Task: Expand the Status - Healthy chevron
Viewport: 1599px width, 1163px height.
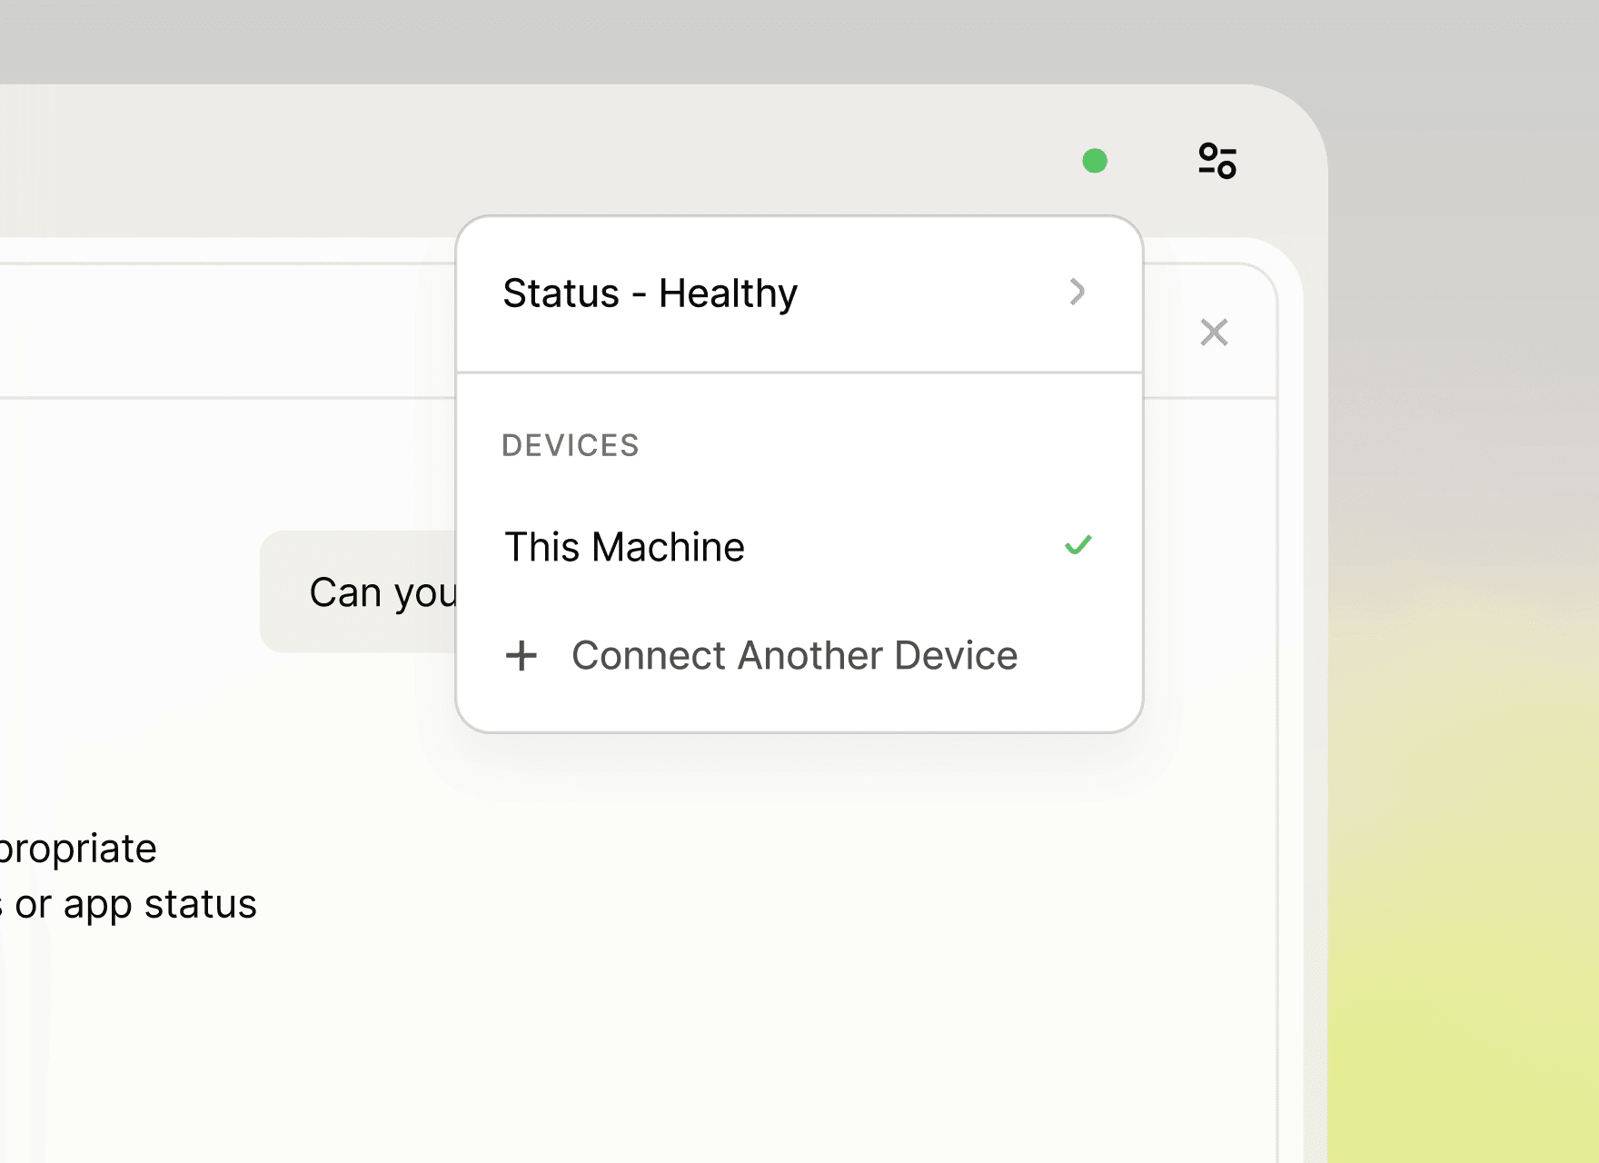Action: pyautogui.click(x=1078, y=292)
